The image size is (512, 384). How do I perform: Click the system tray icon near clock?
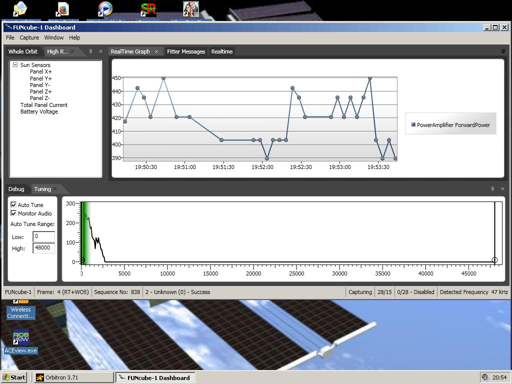485,377
